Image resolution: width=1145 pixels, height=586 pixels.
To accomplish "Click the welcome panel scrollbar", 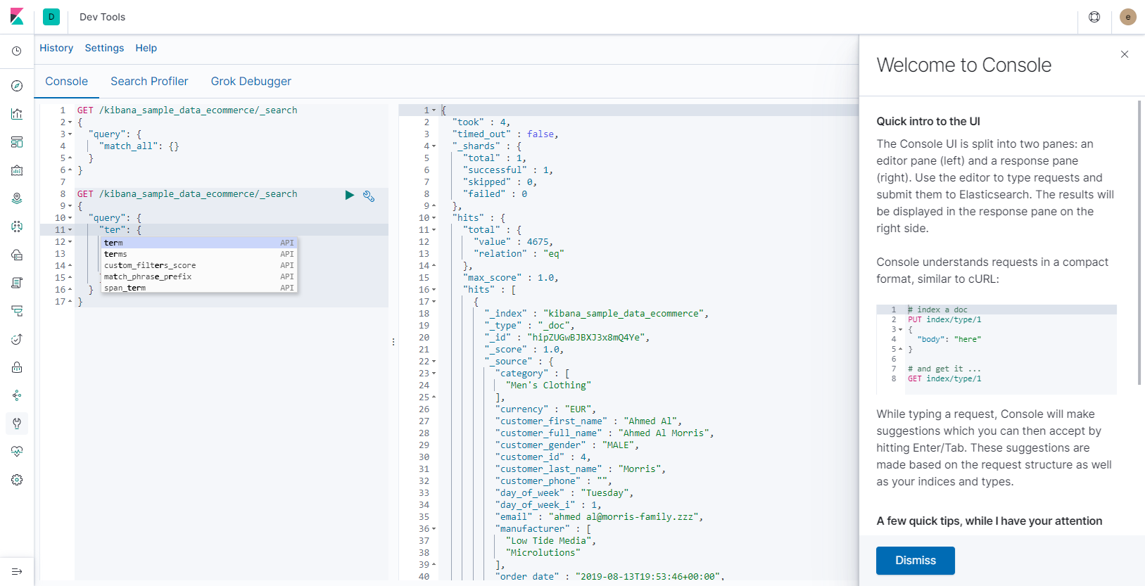I will pos(1139,243).
